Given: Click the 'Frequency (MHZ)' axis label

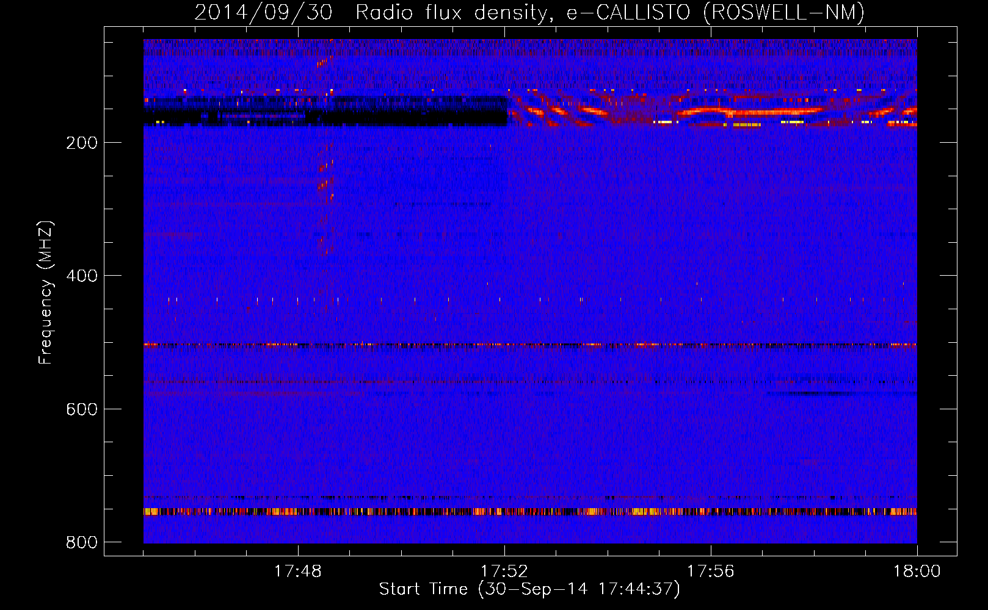Looking at the screenshot, I should tap(46, 292).
